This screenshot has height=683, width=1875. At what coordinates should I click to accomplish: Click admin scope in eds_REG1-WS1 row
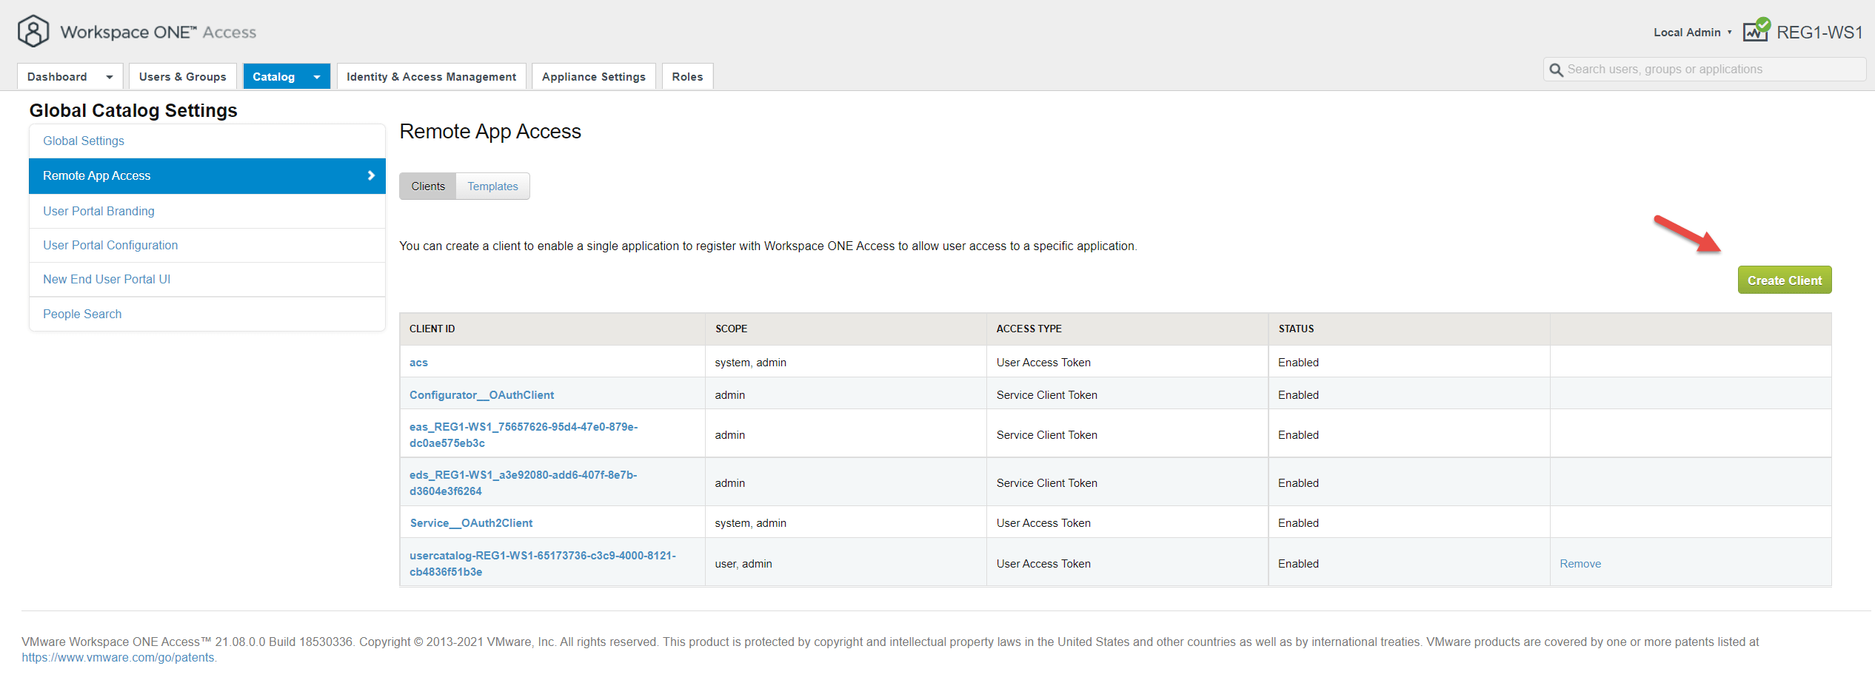point(729,483)
